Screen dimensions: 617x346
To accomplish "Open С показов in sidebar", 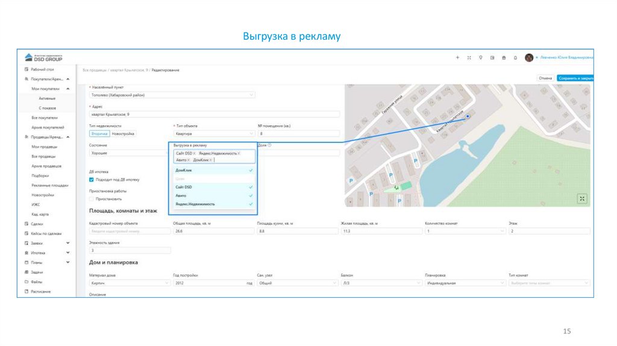I will point(47,108).
